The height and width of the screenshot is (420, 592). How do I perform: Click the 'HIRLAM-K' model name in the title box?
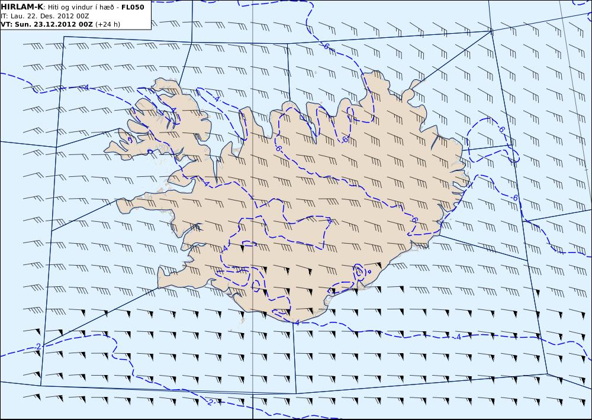click(22, 7)
